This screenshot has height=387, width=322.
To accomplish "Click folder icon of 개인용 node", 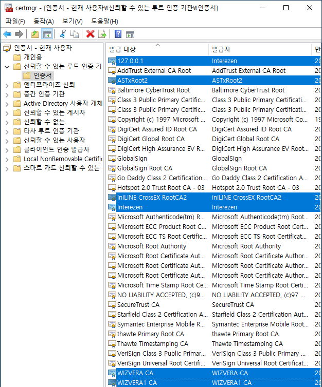I will 17,57.
